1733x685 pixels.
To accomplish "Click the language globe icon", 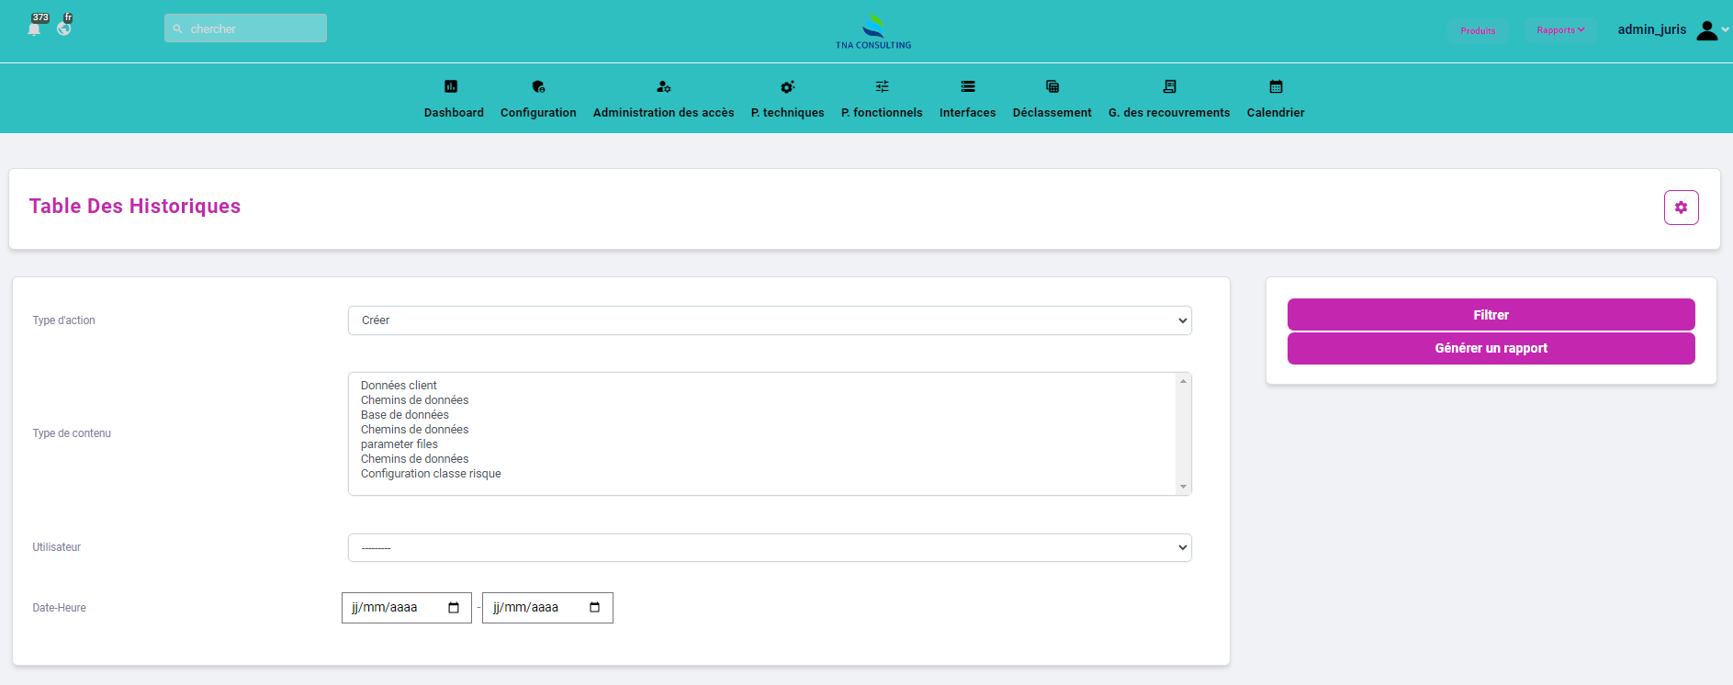I will pos(63,28).
